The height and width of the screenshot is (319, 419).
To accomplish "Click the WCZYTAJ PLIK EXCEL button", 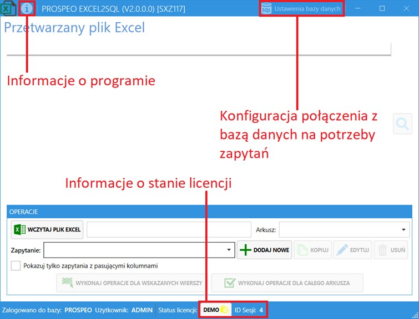I will tap(47, 230).
